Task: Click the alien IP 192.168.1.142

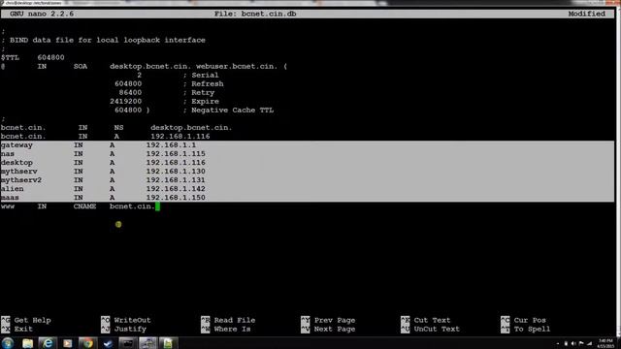Action: [176, 189]
